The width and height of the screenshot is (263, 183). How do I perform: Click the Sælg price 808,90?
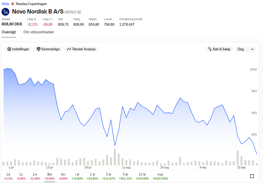coord(79,25)
